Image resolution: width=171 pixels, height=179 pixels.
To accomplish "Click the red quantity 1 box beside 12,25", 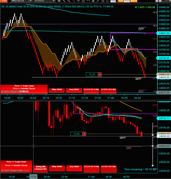I will [100, 74].
